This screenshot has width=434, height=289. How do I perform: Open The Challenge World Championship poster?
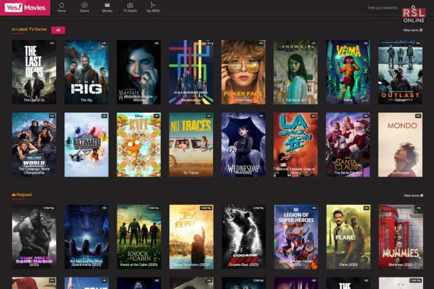pyautogui.click(x=34, y=144)
